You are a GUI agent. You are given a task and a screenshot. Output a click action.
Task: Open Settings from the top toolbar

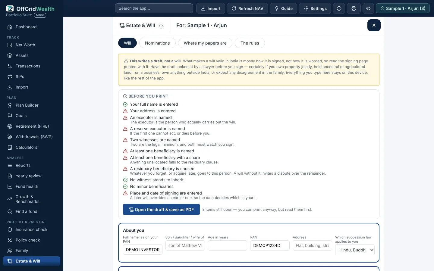pyautogui.click(x=315, y=8)
